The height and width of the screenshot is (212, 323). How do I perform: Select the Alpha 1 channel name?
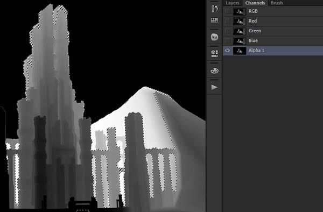[256, 51]
